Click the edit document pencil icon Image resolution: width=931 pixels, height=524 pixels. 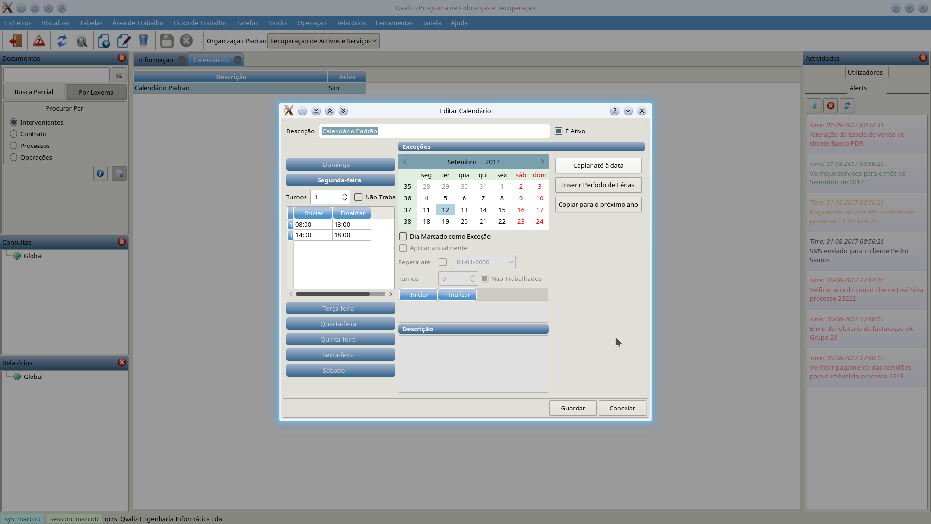tap(124, 41)
